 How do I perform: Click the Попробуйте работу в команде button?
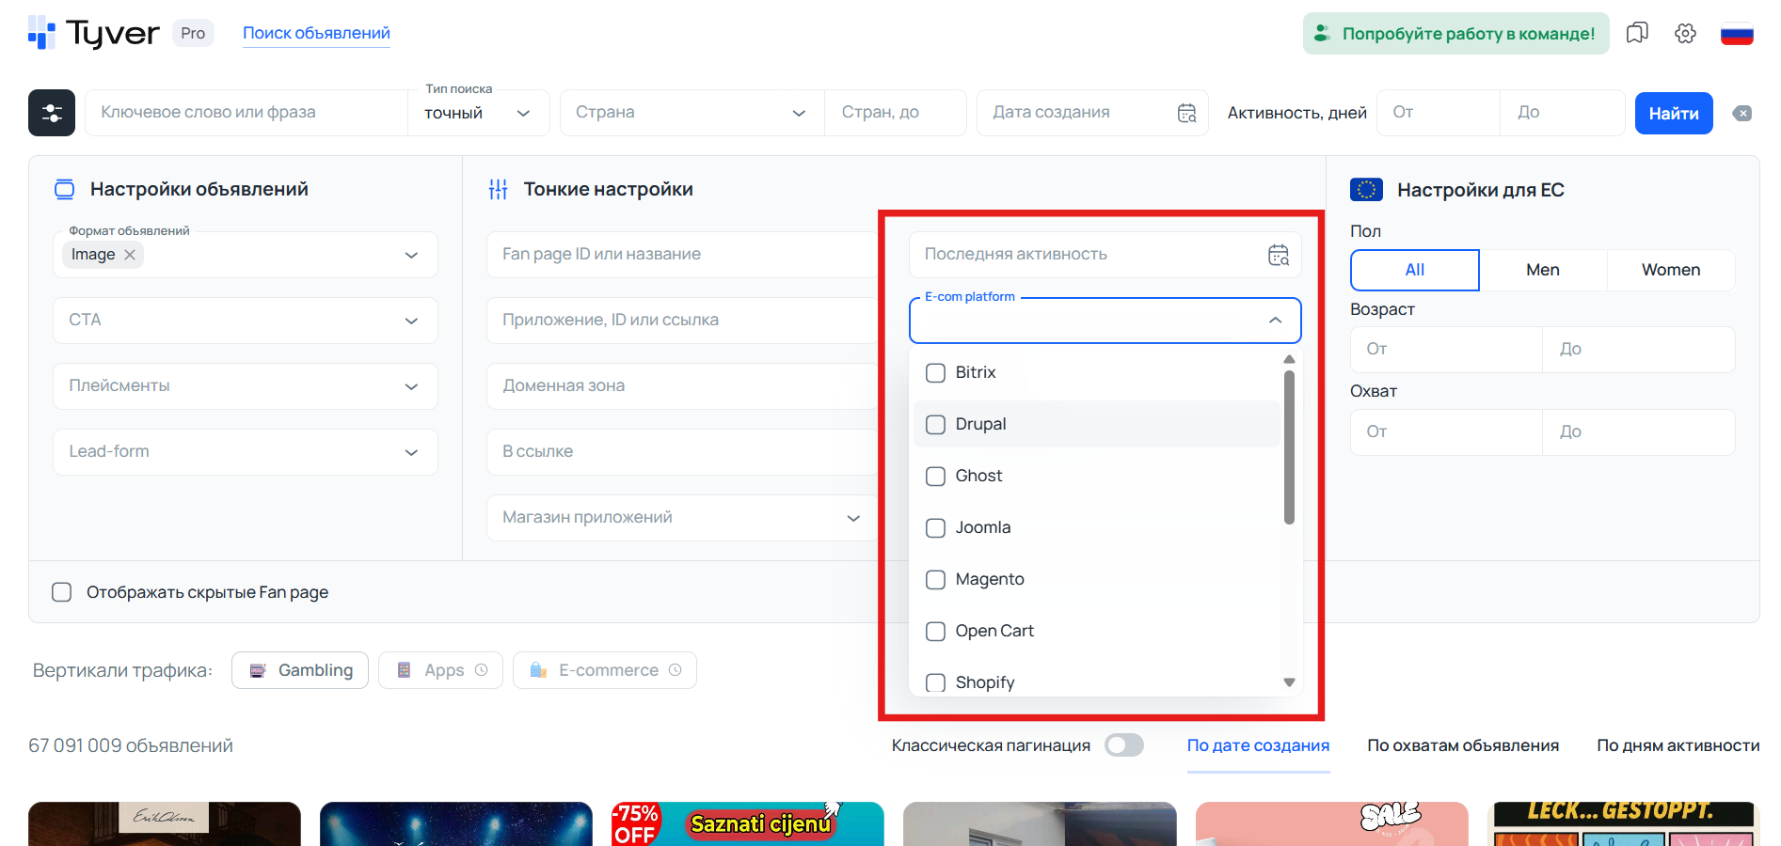coord(1455,32)
